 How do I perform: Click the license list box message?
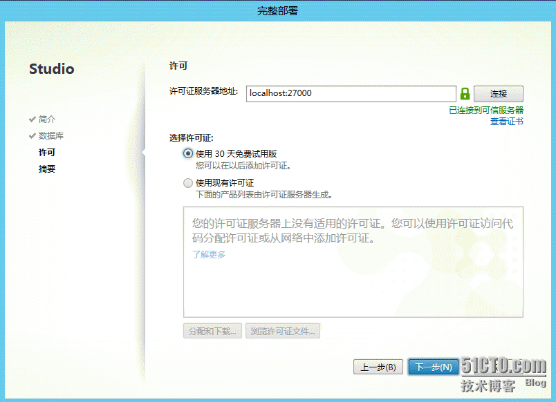(353, 231)
